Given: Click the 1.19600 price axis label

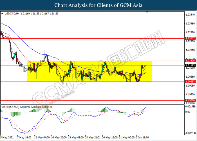Looking at the screenshot, I should 190,94.
